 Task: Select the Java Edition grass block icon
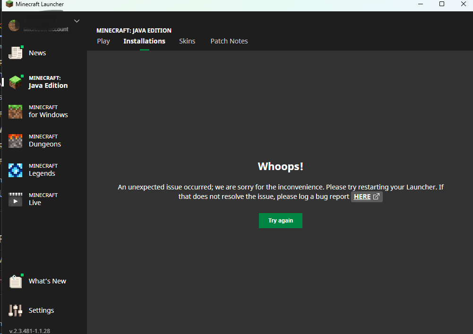[x=16, y=82]
